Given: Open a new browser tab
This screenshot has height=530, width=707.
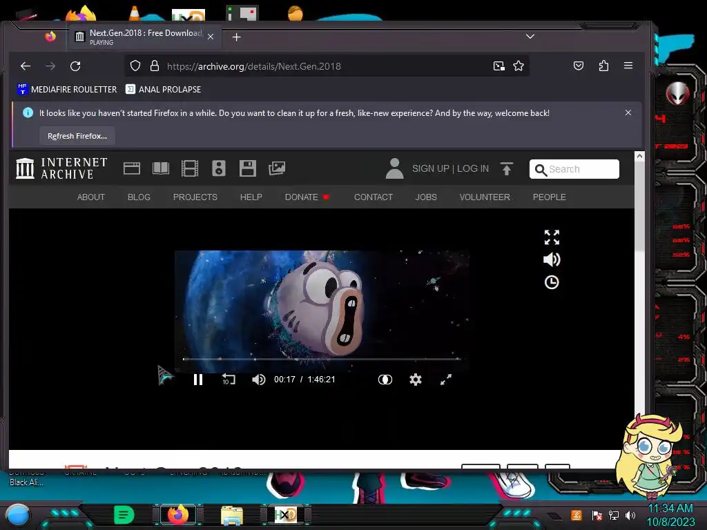Looking at the screenshot, I should [236, 37].
